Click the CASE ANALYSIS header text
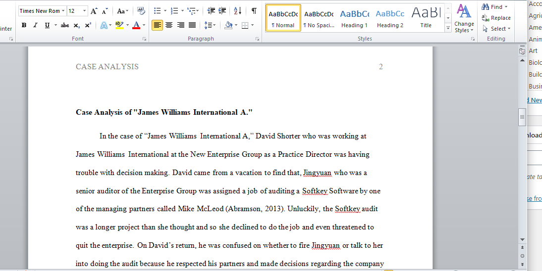The height and width of the screenshot is (271, 542). (107, 67)
